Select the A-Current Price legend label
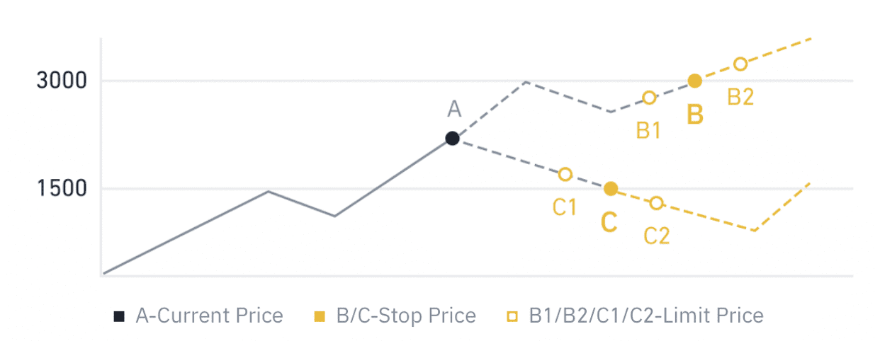This screenshot has height=341, width=880. coord(209,316)
